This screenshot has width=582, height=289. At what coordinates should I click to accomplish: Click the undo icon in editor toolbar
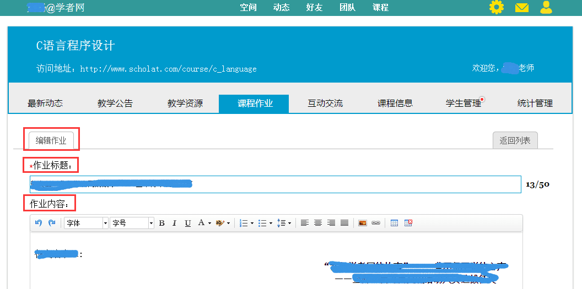point(38,223)
